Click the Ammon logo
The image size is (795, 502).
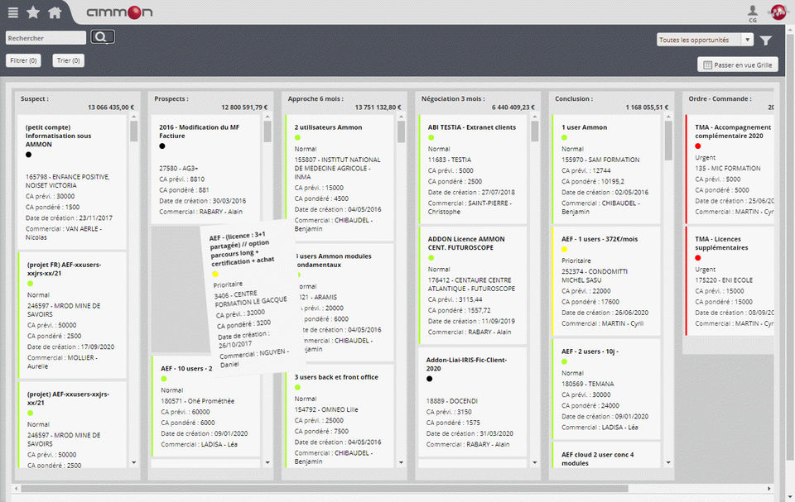click(119, 12)
